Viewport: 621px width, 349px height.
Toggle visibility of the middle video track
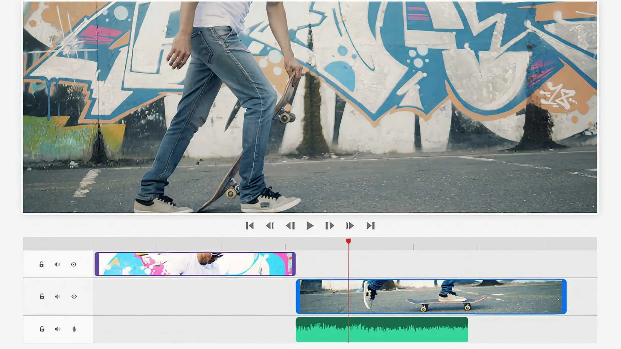pyautogui.click(x=74, y=297)
